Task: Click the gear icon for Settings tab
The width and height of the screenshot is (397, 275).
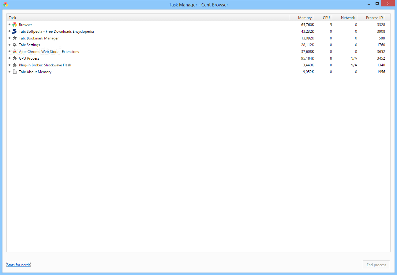Action: click(14, 45)
